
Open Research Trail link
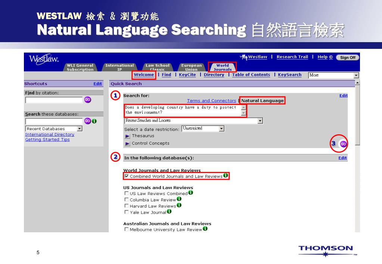click(292, 57)
